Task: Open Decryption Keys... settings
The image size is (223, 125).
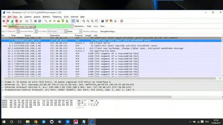Action: coord(108,31)
